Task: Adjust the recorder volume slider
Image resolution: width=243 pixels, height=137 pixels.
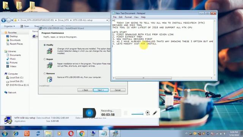Action: coord(137,114)
